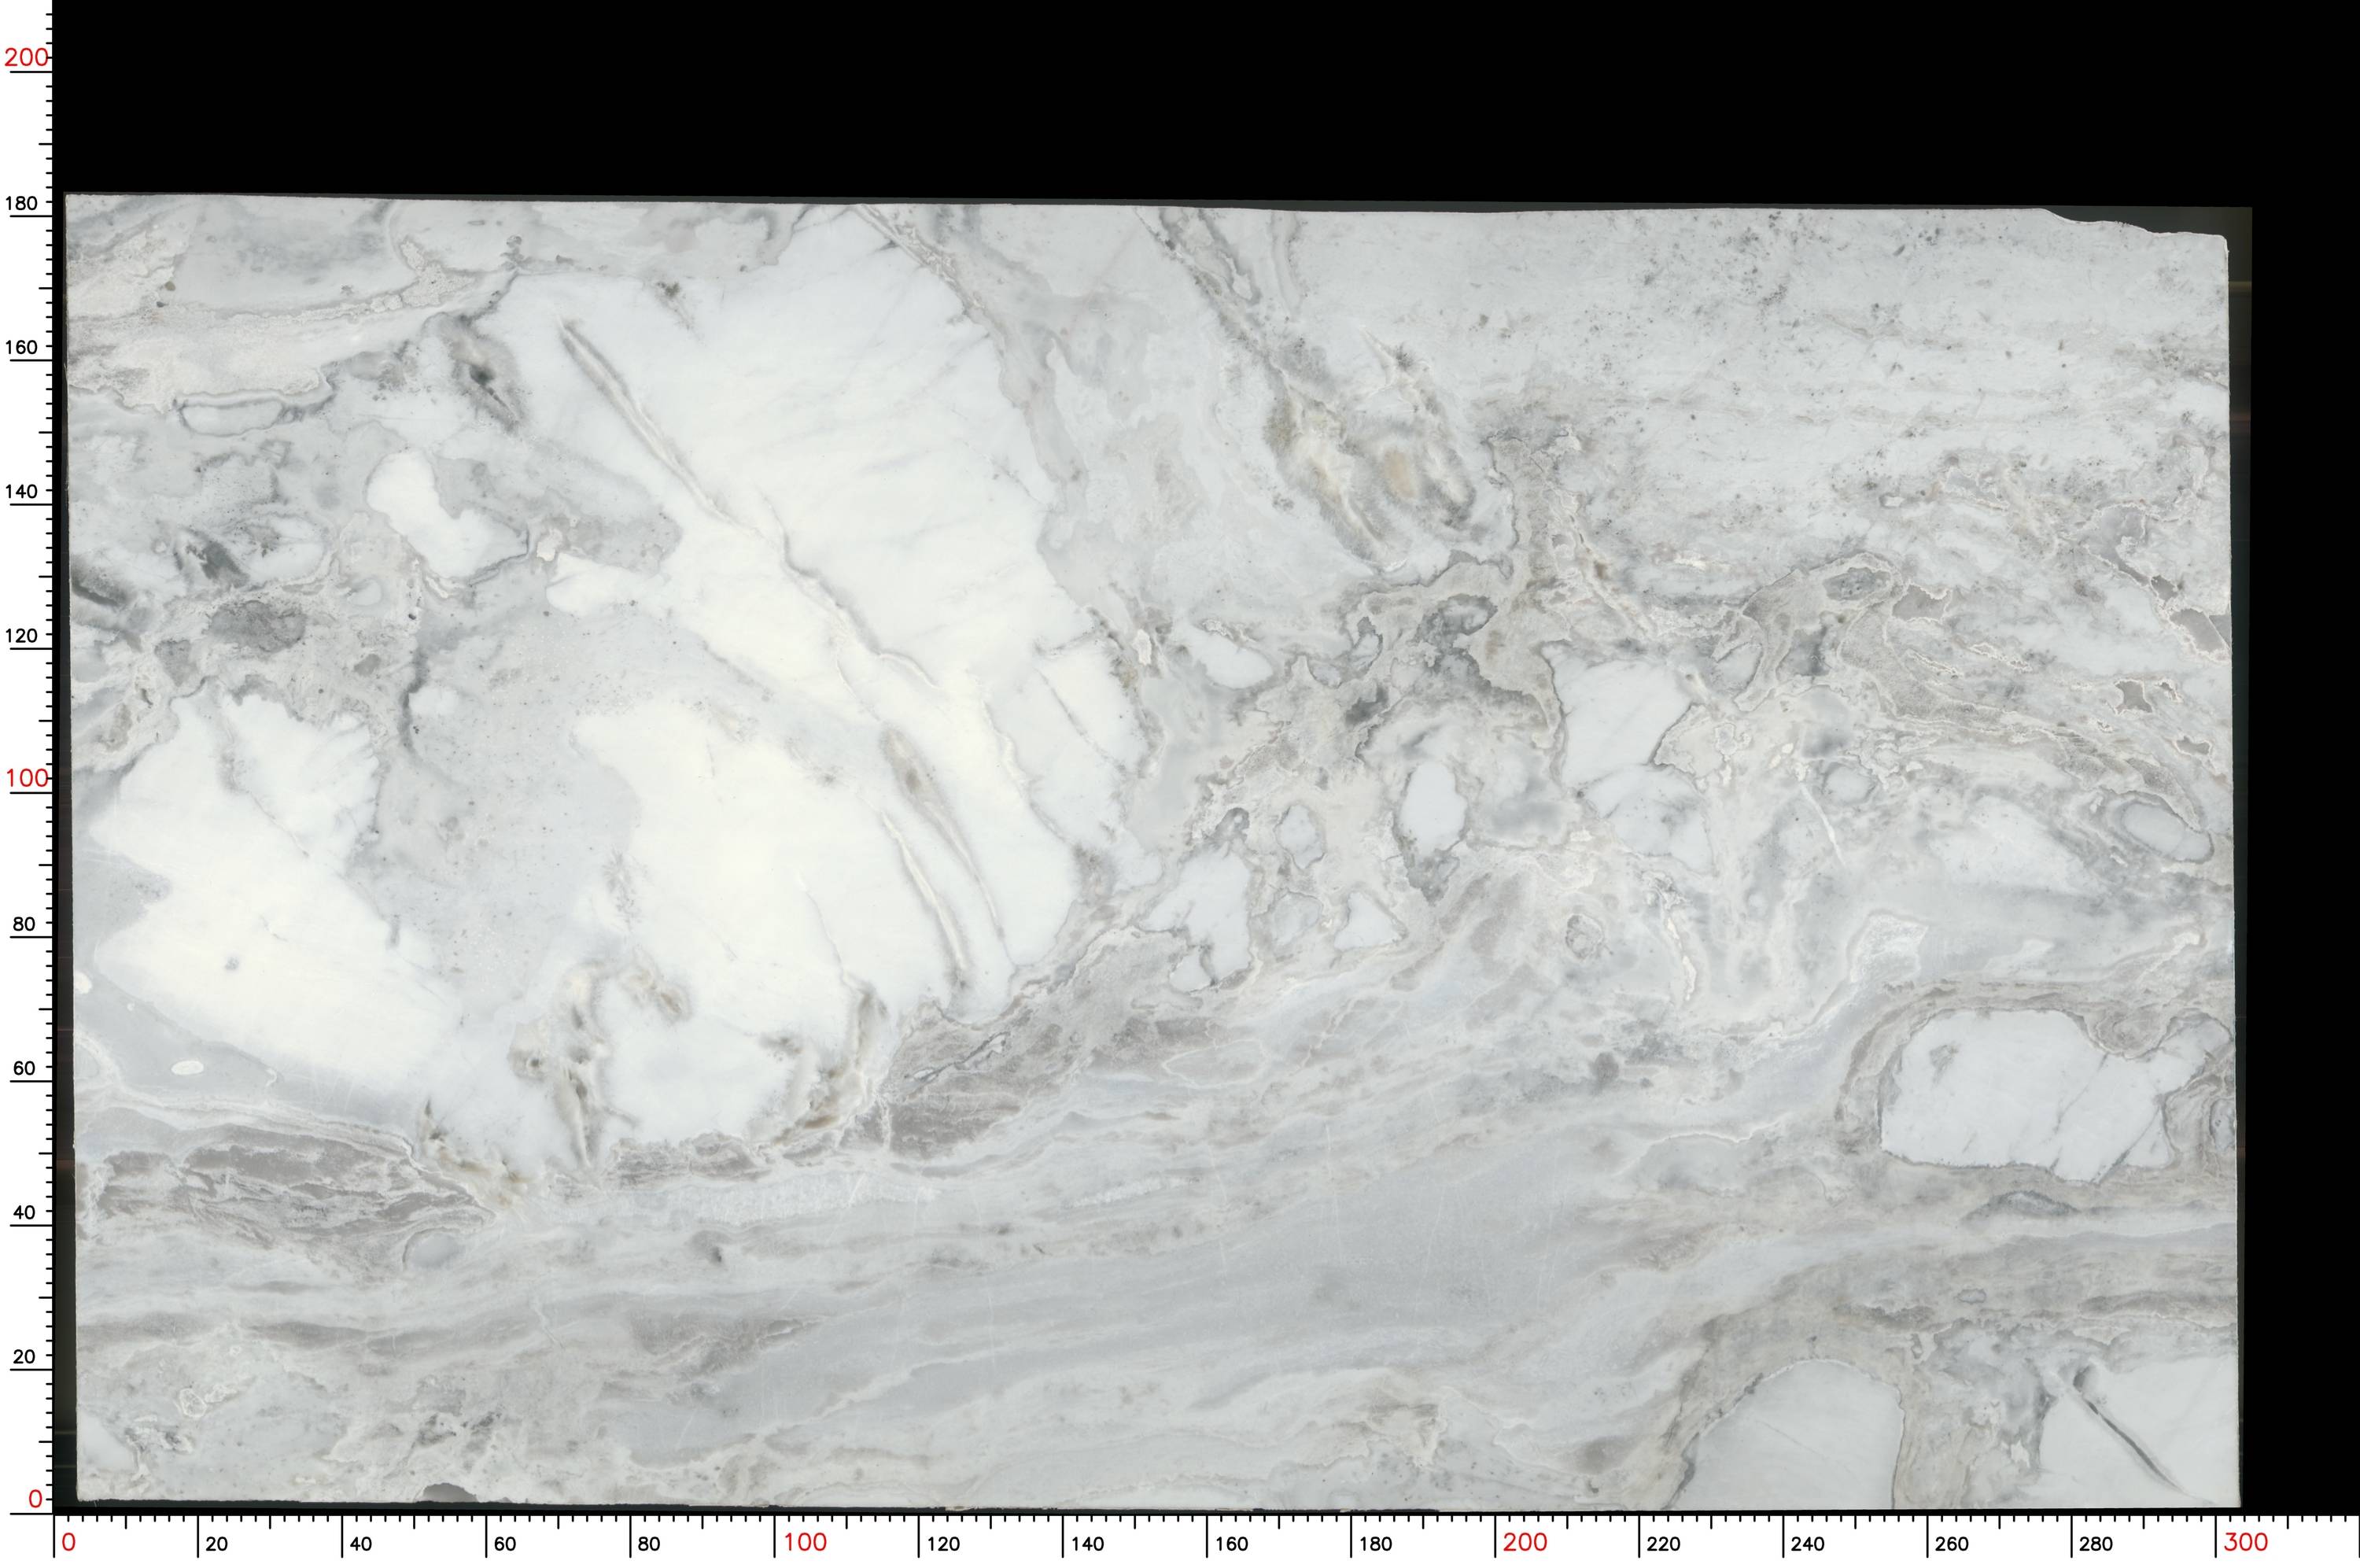Click "180" on the vertical ruler

point(22,203)
